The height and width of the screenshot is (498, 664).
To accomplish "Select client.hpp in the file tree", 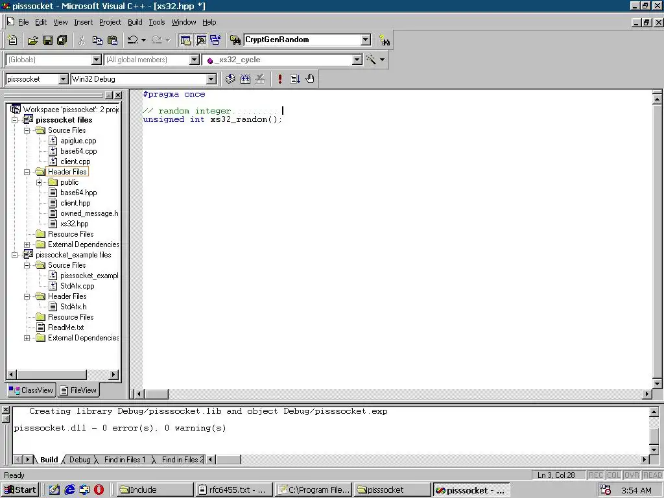I will pyautogui.click(x=75, y=203).
